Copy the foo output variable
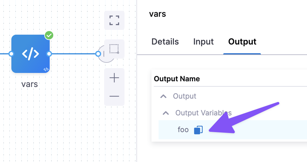This screenshot has height=162, width=307. pos(198,130)
